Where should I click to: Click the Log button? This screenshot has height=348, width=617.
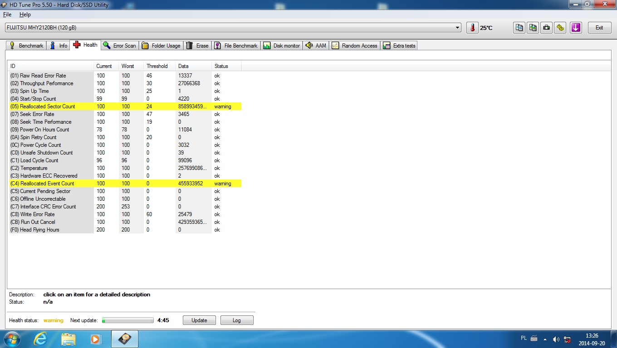[237, 320]
